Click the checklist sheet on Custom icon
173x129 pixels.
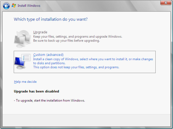point(26,57)
